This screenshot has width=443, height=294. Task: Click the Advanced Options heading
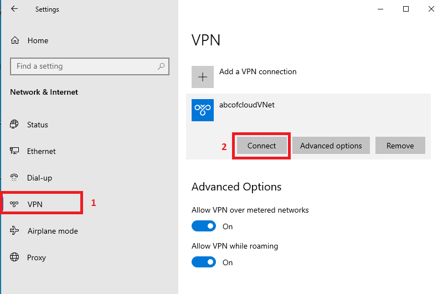(x=236, y=187)
